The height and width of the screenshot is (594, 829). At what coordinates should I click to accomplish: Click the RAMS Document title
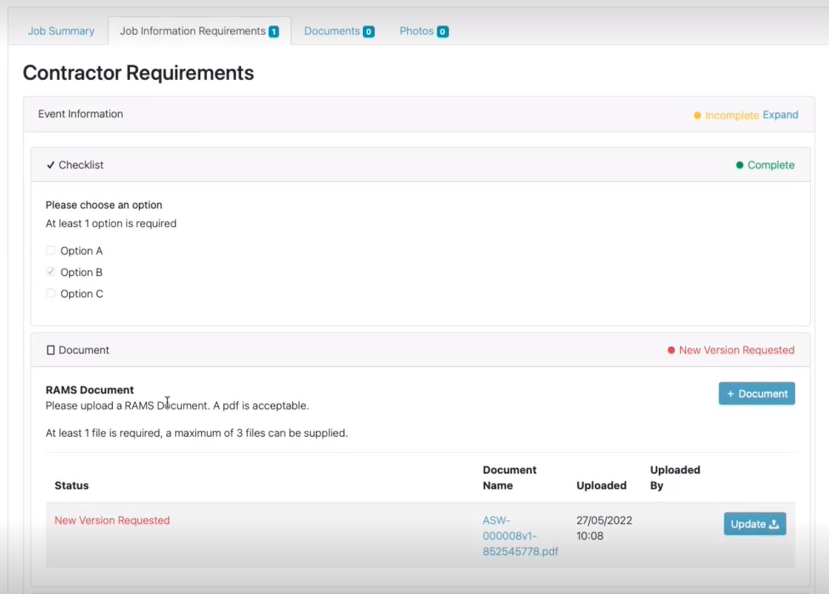pyautogui.click(x=90, y=390)
